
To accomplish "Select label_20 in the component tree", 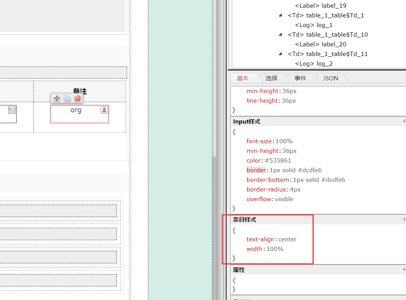I will click(321, 44).
